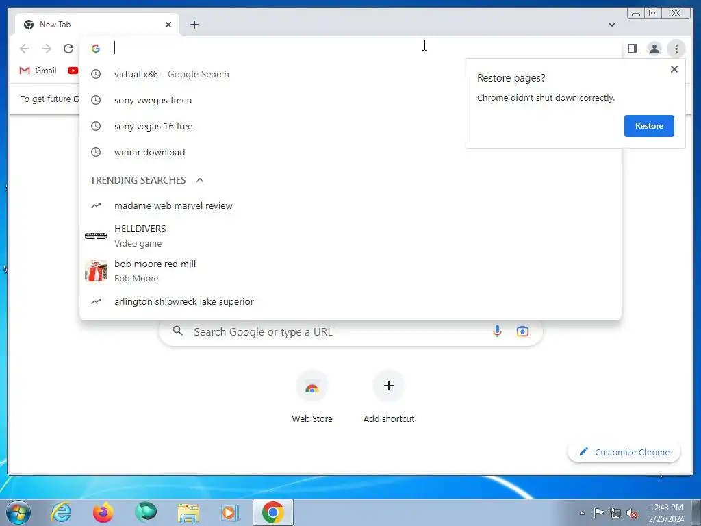This screenshot has width=701, height=526.
Task: Choose 'sony vwegas freeu' suggestion
Action: pos(350,100)
